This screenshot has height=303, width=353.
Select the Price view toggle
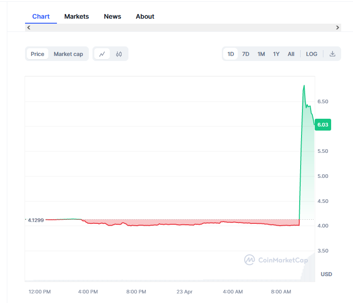pyautogui.click(x=37, y=54)
